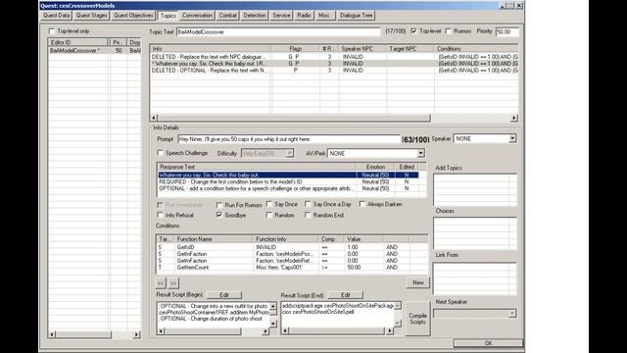Click the Emotion column header

coord(375,167)
